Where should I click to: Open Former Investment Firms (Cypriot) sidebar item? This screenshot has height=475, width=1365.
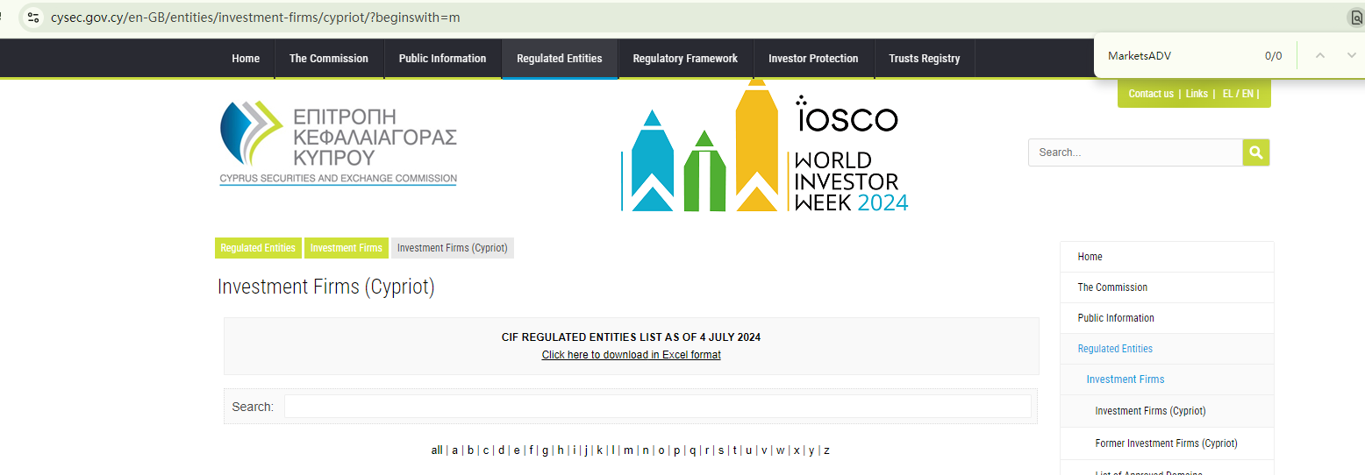pos(1167,443)
